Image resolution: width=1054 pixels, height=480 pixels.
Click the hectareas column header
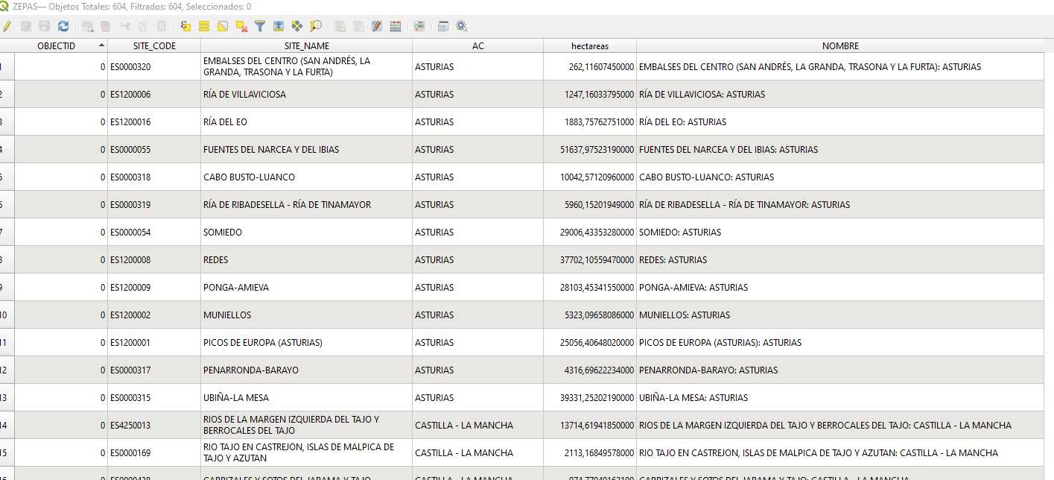pos(589,46)
